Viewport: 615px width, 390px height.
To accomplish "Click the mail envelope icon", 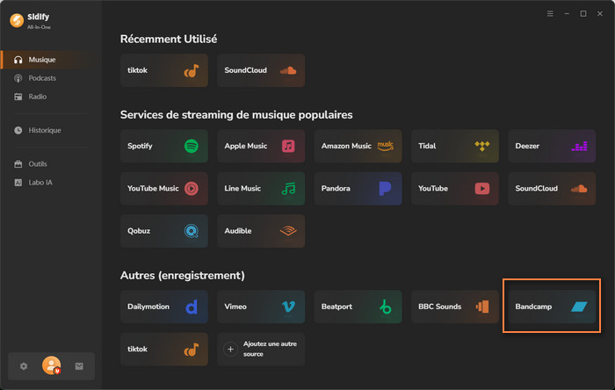I will point(79,366).
